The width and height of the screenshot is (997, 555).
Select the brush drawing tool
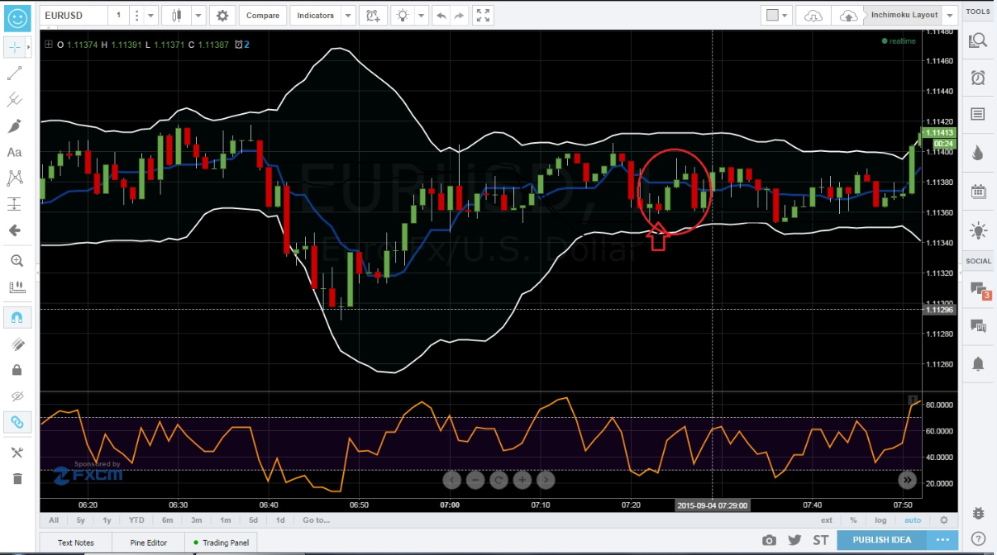click(15, 126)
